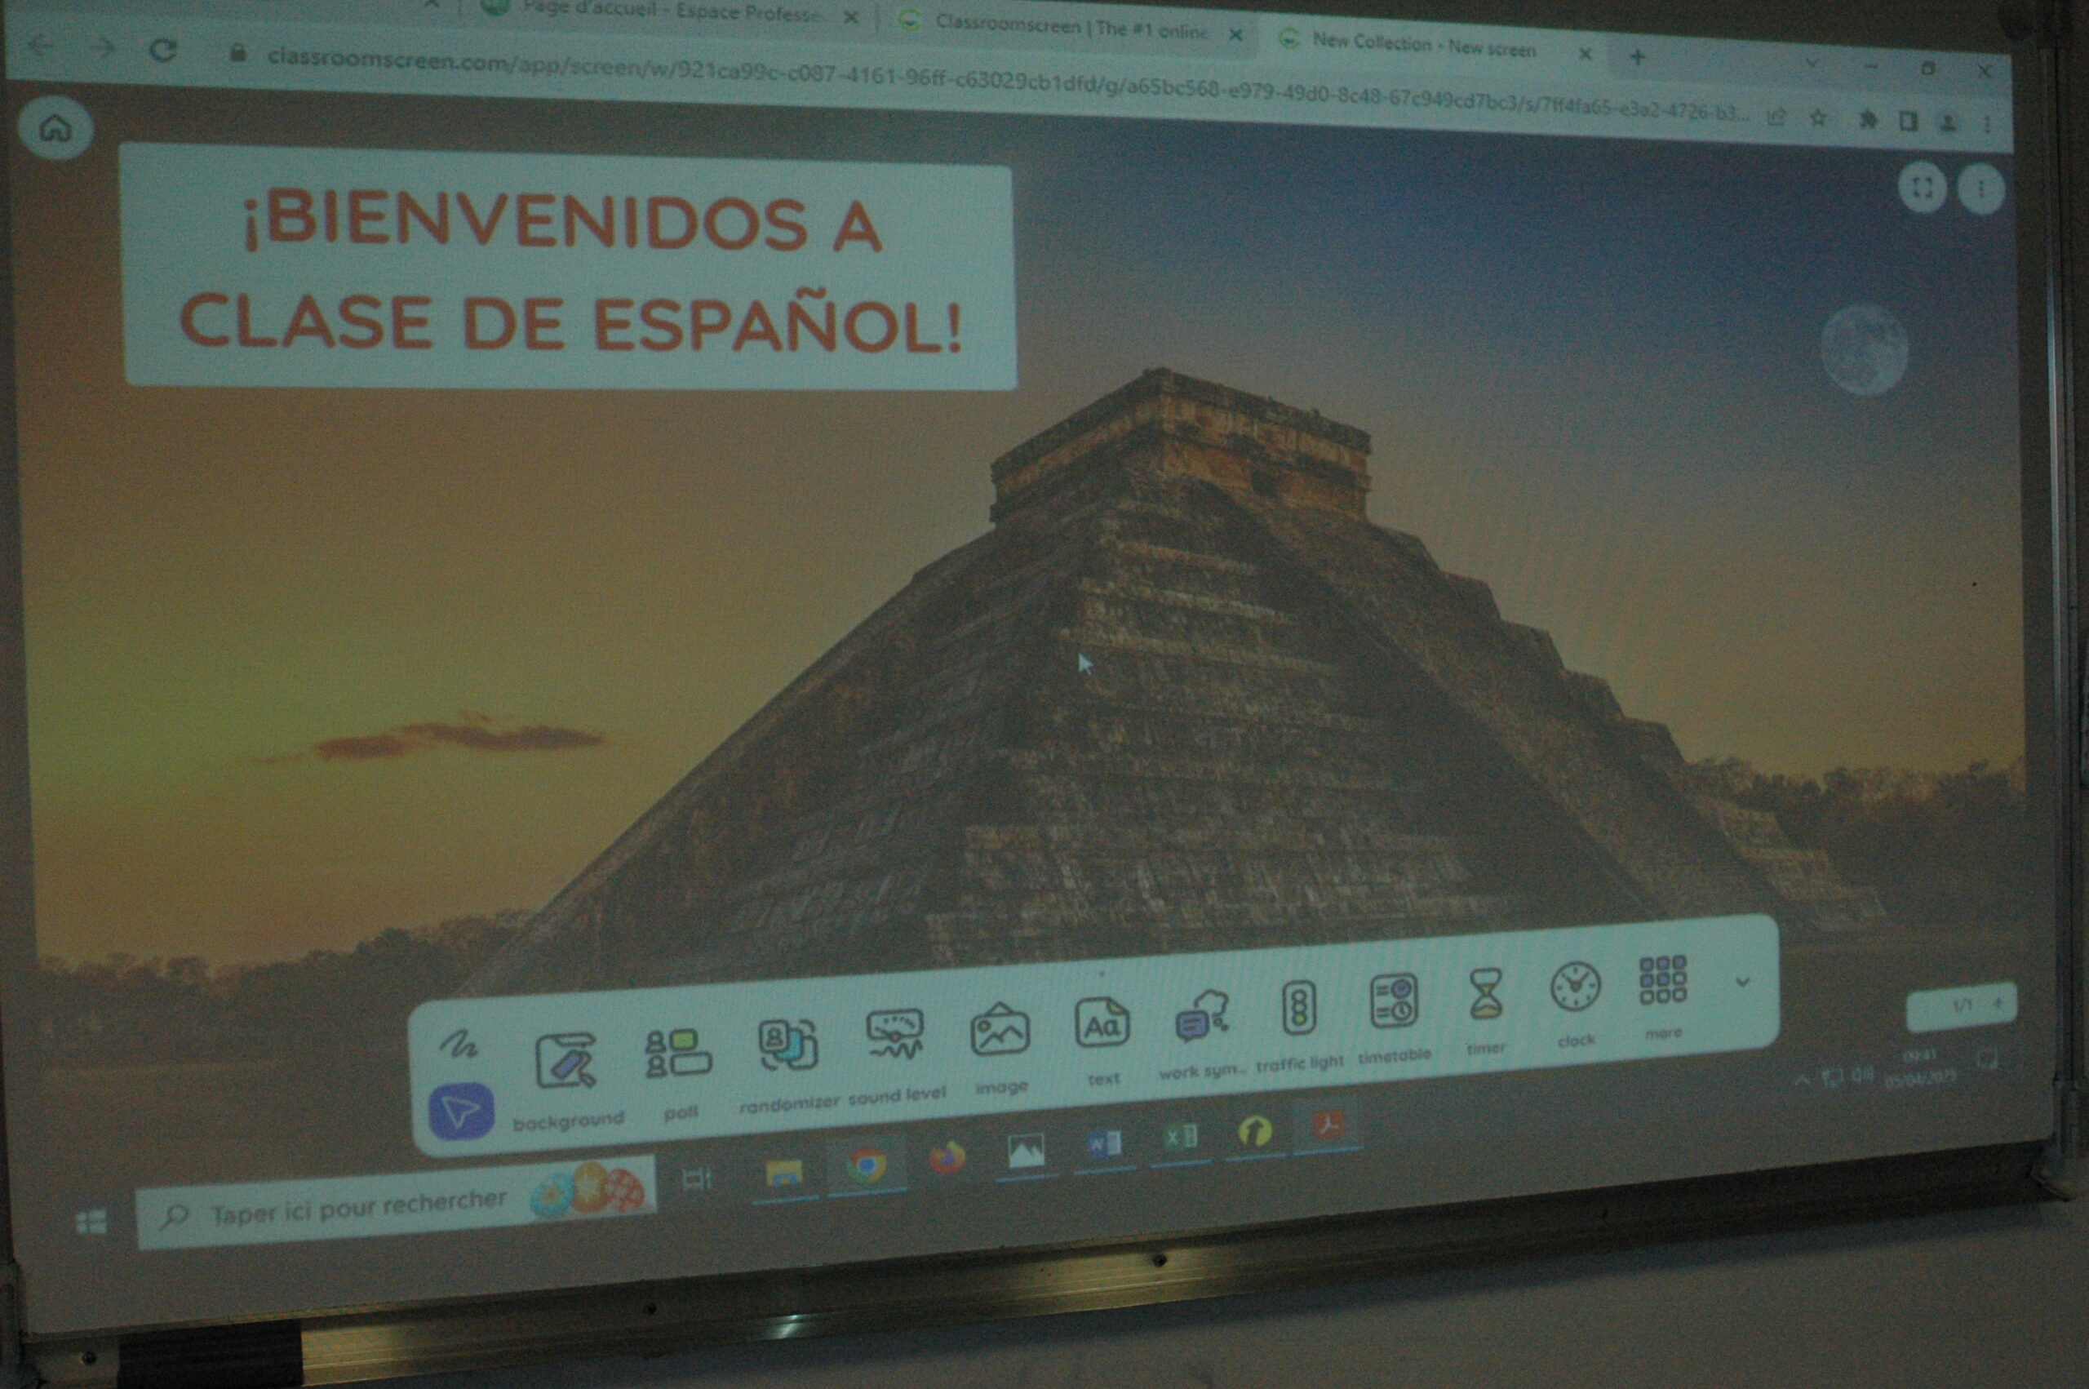The image size is (2089, 1389).
Task: Activate the purple pointer cursor mode
Action: 460,1112
